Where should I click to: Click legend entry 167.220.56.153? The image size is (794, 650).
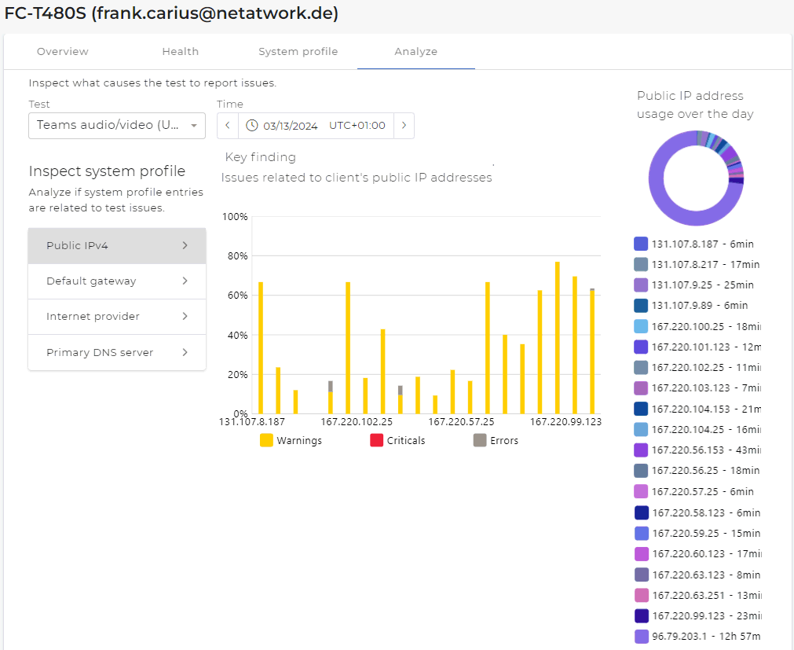pos(697,450)
